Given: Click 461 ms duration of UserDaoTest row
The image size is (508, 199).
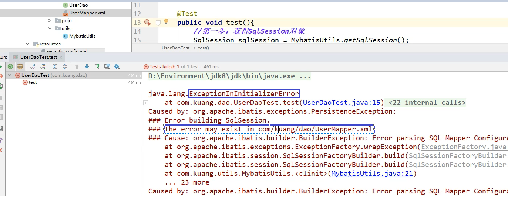Looking at the screenshot, I should [x=135, y=75].
